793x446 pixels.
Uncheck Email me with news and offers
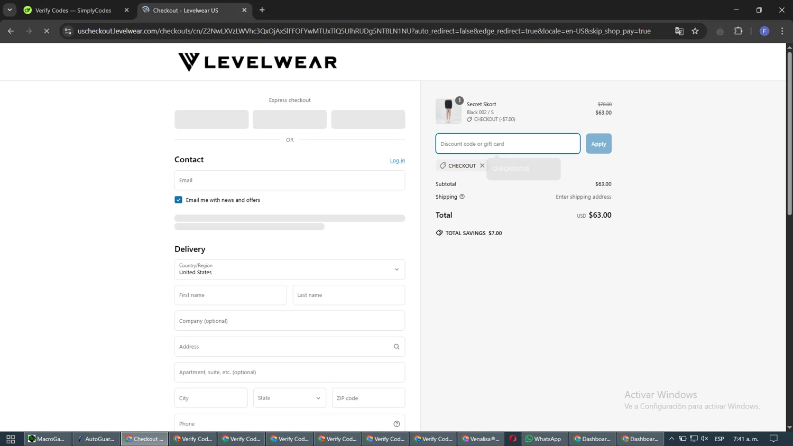point(178,200)
